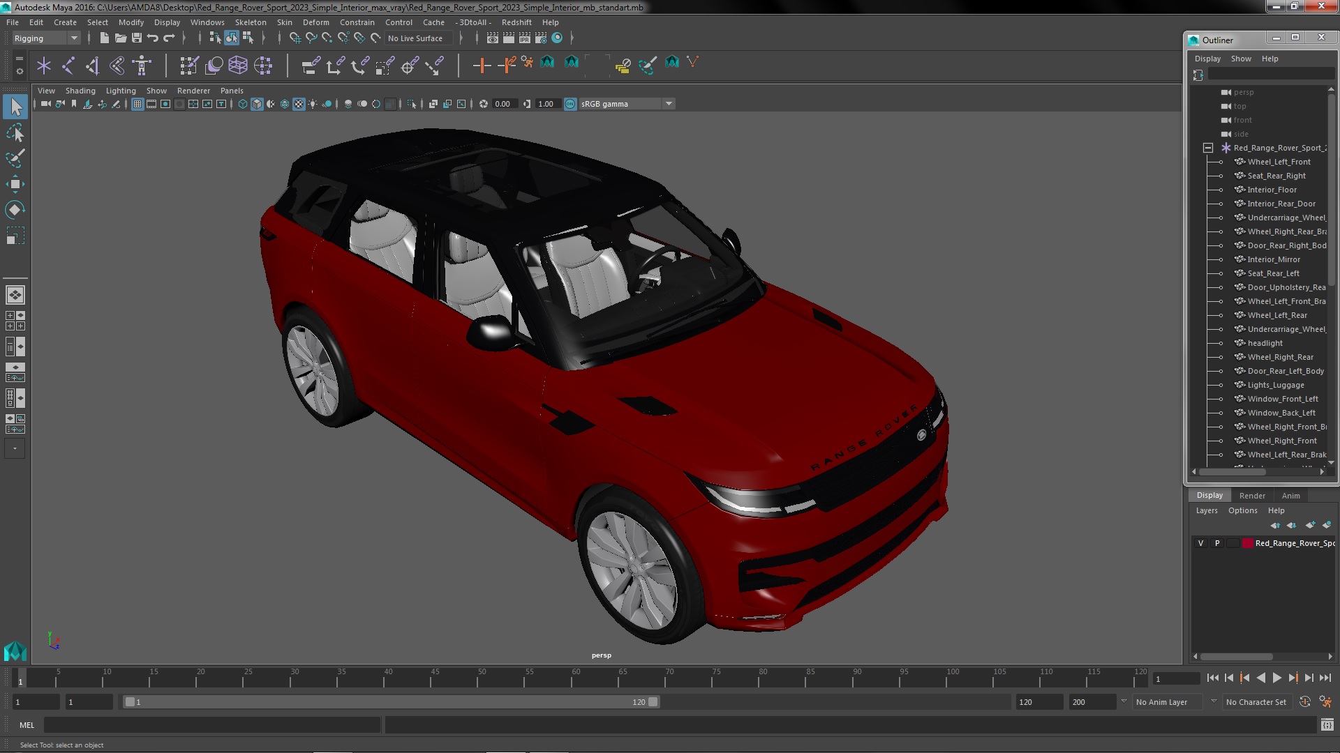Open the Skeleton menu
Image resolution: width=1340 pixels, height=753 pixels.
250,22
